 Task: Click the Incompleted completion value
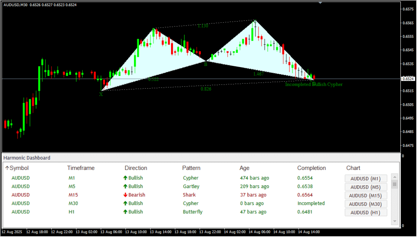point(311,204)
